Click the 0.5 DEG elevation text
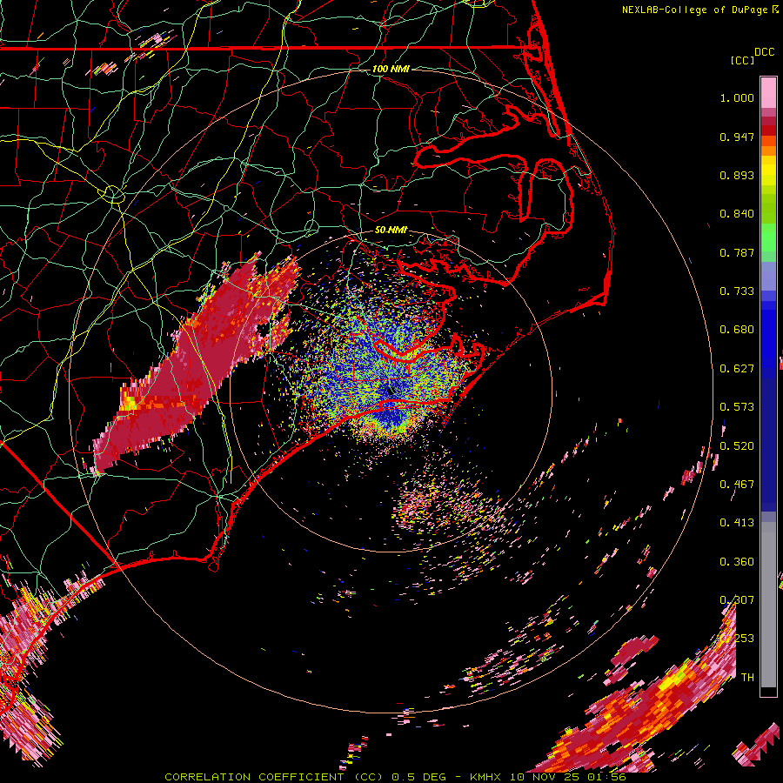783x783 pixels. tap(418, 777)
